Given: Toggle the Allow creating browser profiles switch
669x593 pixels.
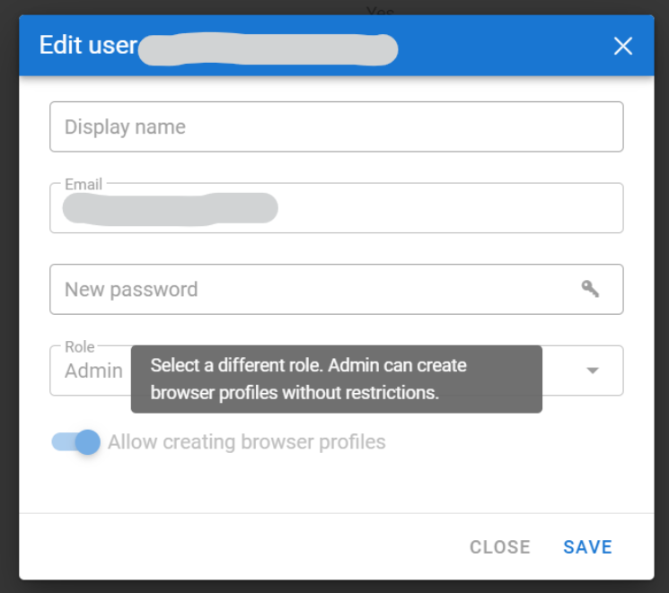Looking at the screenshot, I should (76, 442).
